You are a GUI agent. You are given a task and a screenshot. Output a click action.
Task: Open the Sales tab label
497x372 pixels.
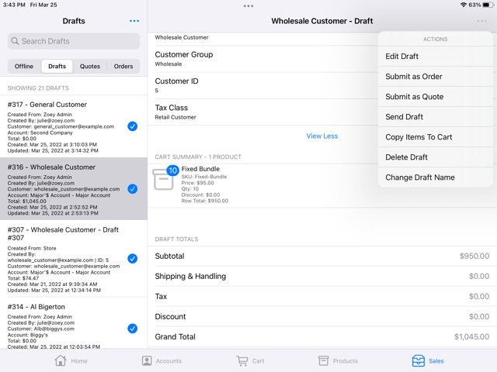436,361
